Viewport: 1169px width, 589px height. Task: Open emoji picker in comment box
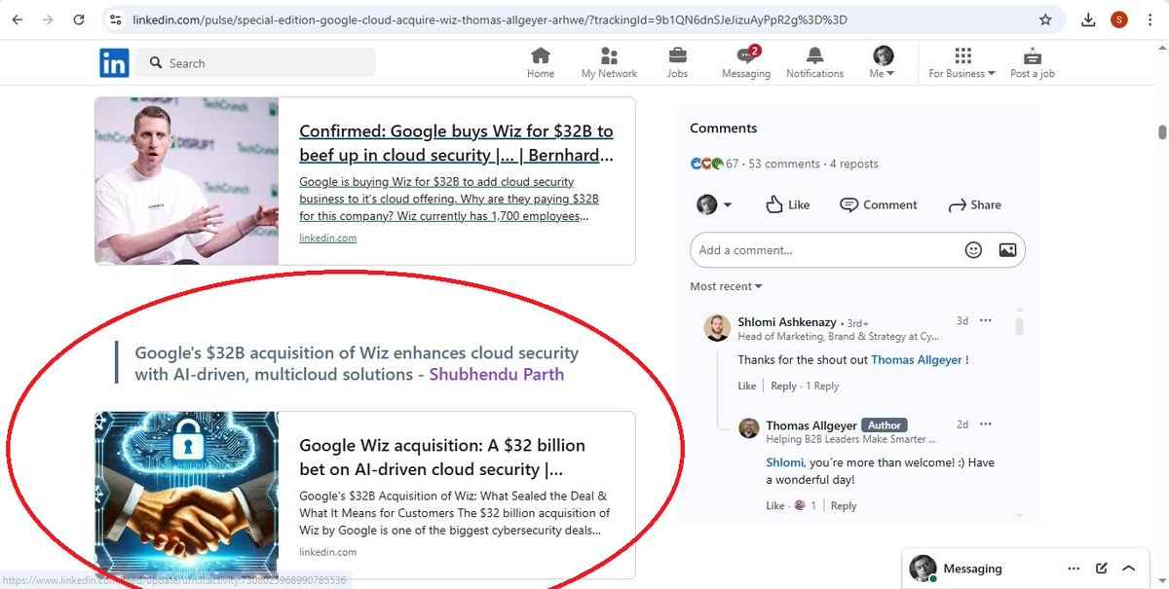point(973,250)
